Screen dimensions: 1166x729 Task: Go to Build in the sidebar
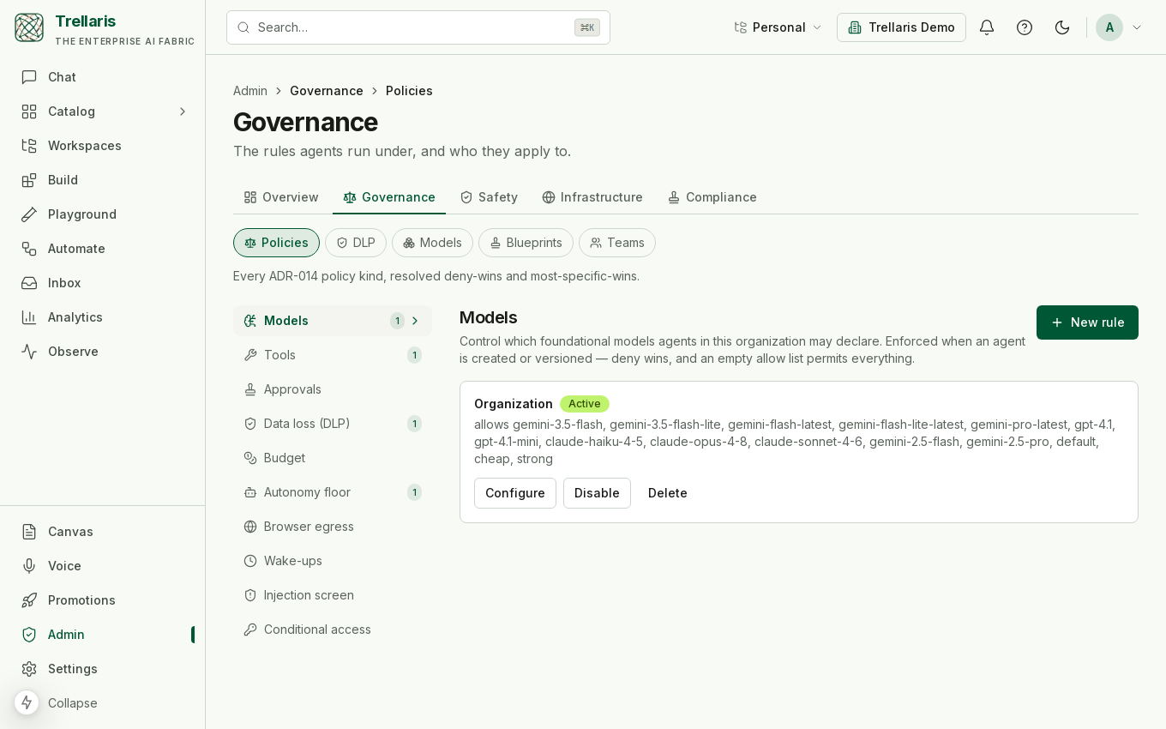point(103,180)
